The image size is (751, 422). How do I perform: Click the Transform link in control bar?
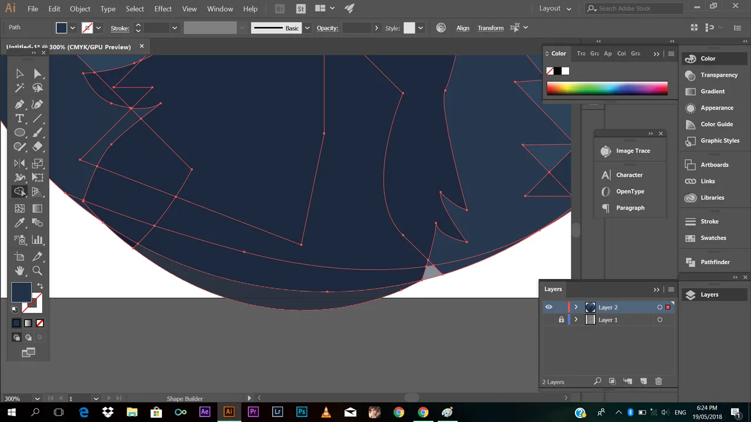(490, 28)
